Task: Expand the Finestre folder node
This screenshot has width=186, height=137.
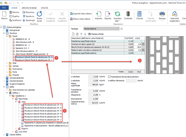Action: (7, 75)
